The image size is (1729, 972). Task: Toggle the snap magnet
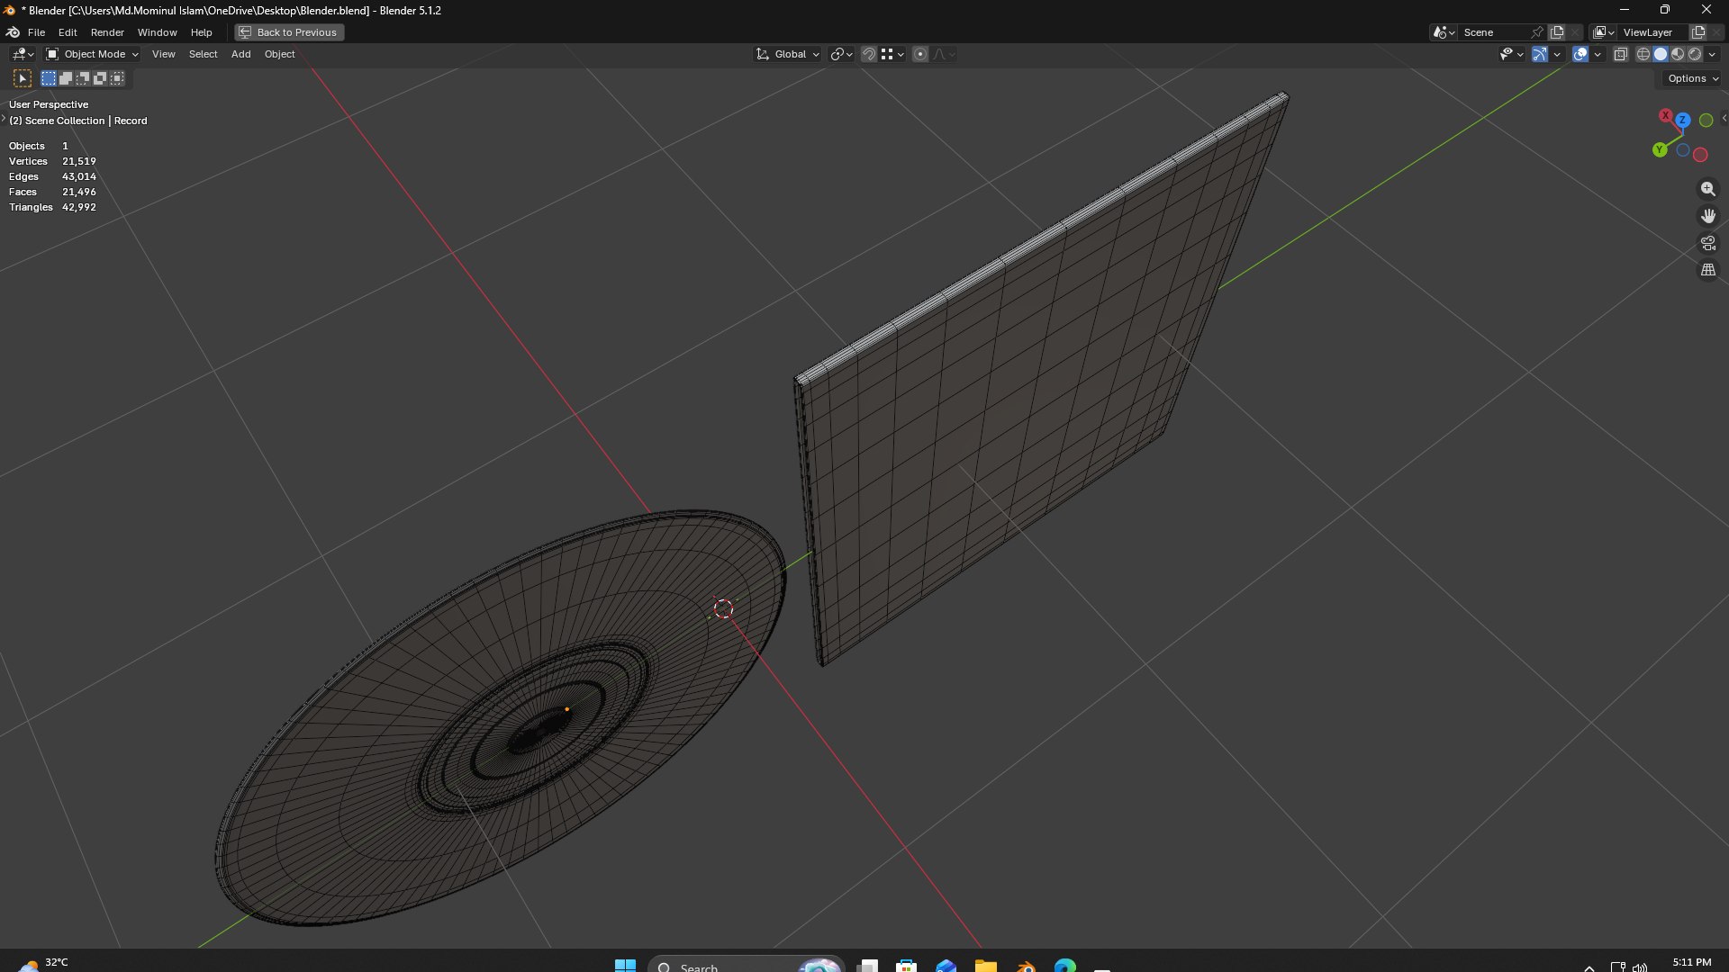869,54
